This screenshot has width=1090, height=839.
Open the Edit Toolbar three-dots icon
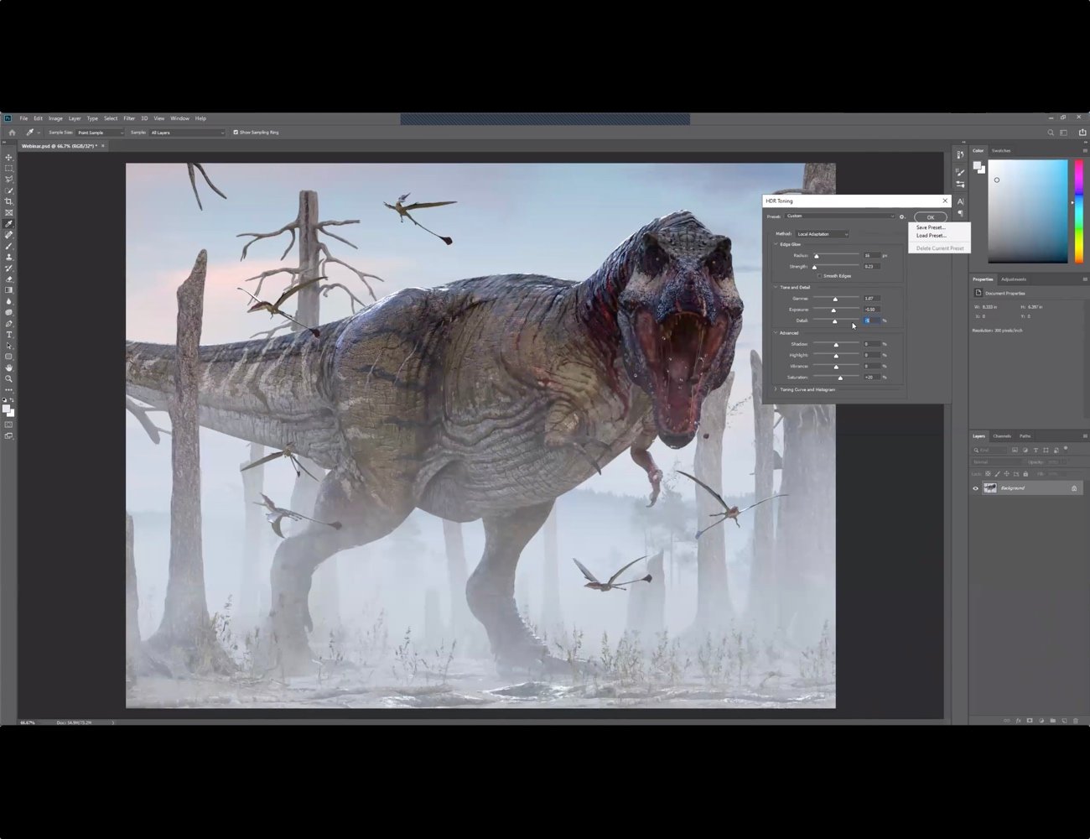coord(9,390)
